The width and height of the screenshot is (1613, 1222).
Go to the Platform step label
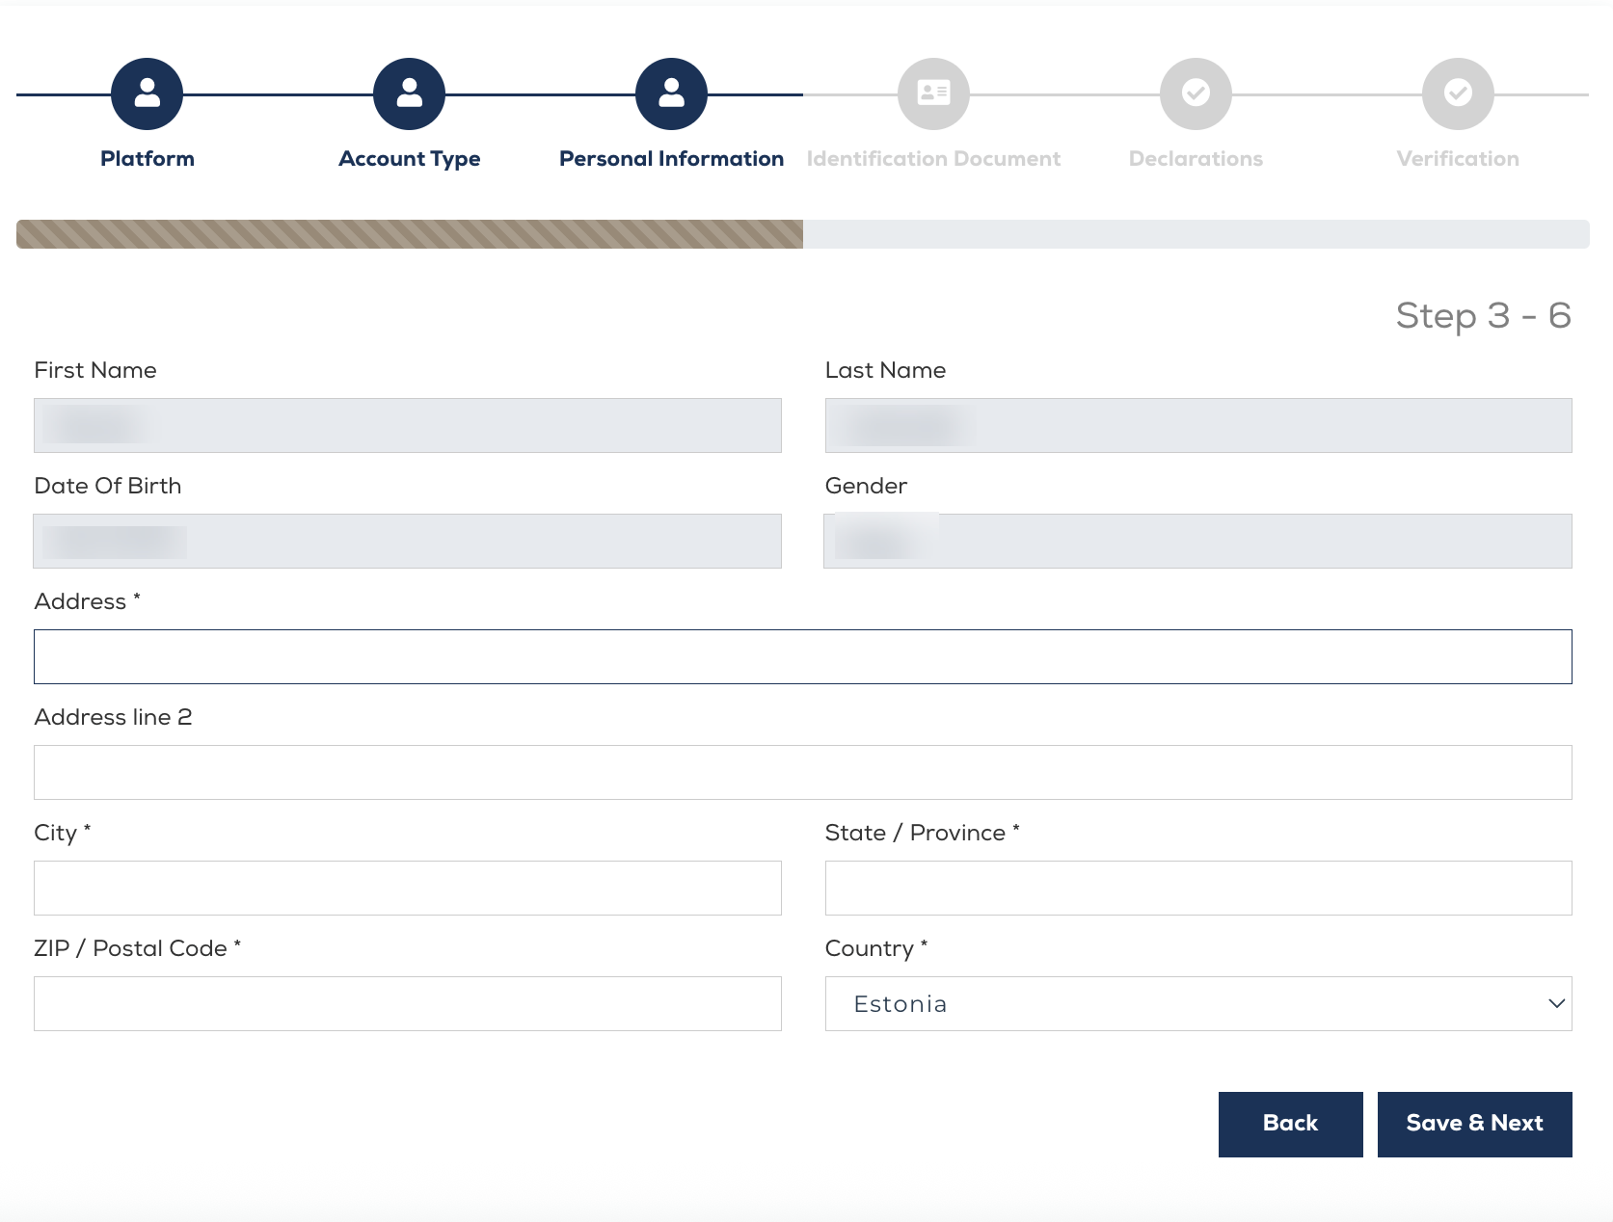[x=147, y=159]
